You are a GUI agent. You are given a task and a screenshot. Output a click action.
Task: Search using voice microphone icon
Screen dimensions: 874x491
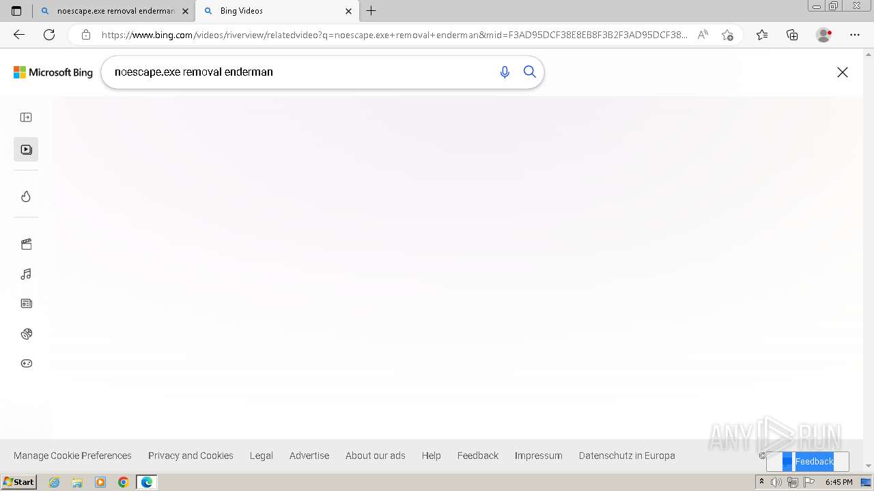coord(505,72)
